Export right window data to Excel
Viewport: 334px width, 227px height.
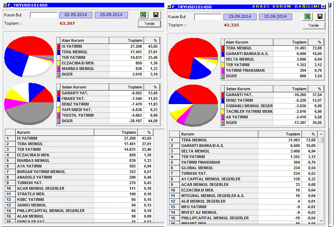308,16
